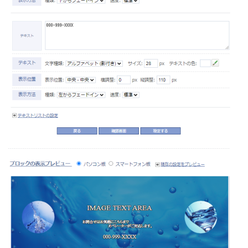This screenshot has width=248, height=248.
Task: Open the 文字種類 dropdown アルファベット(影付き)
Action: point(94,63)
